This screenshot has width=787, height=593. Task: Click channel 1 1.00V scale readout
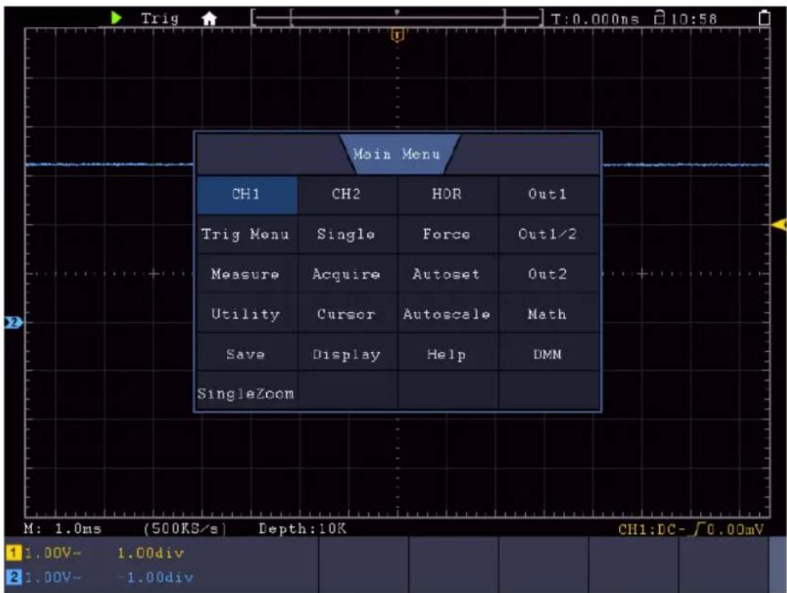52,553
